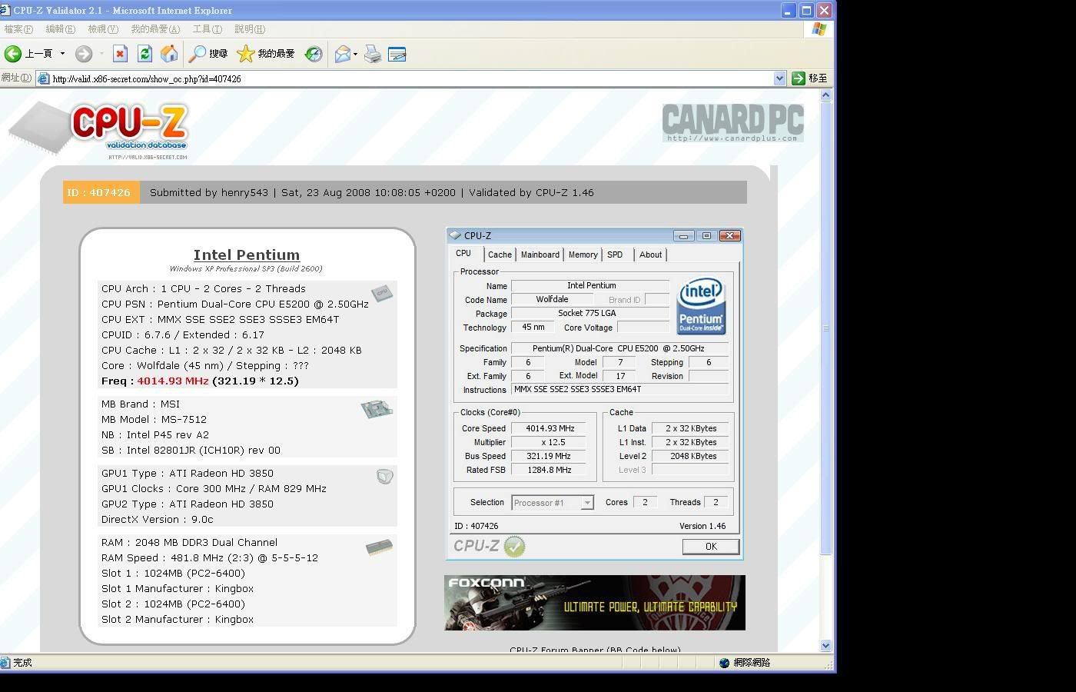
Task: Click the orange ID : 407426 badge
Action: tap(101, 192)
